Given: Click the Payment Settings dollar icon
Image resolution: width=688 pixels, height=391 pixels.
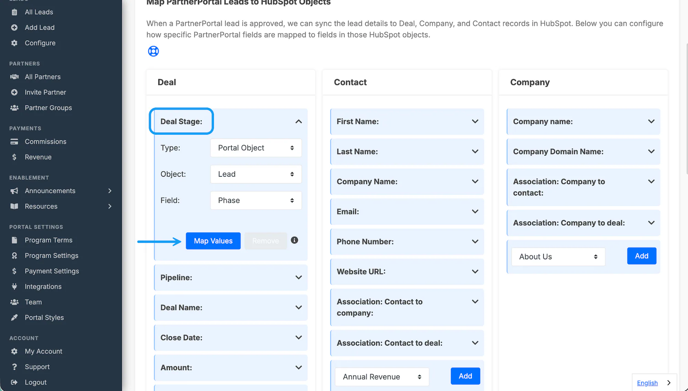Looking at the screenshot, I should point(14,271).
